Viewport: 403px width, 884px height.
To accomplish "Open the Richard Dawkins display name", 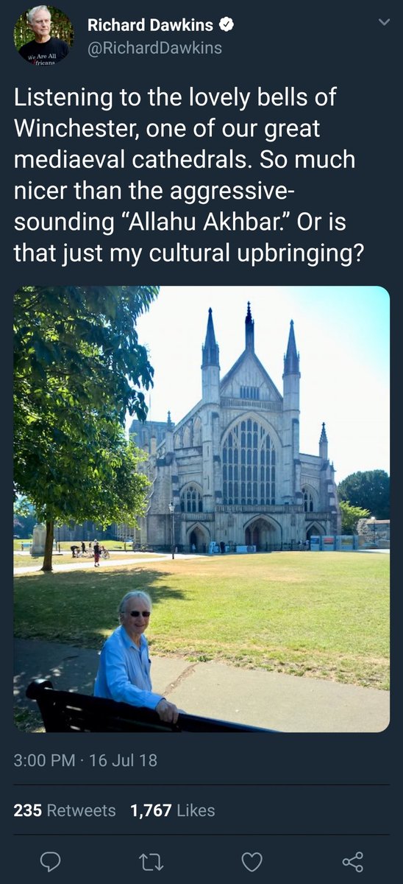I will (150, 25).
